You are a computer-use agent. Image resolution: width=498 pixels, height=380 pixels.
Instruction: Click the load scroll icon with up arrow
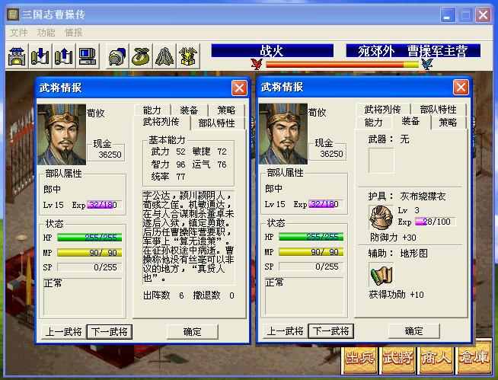[x=63, y=56]
